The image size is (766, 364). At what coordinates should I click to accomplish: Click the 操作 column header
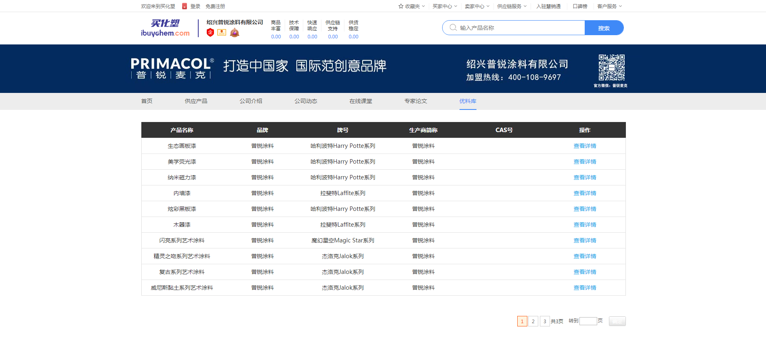click(585, 130)
